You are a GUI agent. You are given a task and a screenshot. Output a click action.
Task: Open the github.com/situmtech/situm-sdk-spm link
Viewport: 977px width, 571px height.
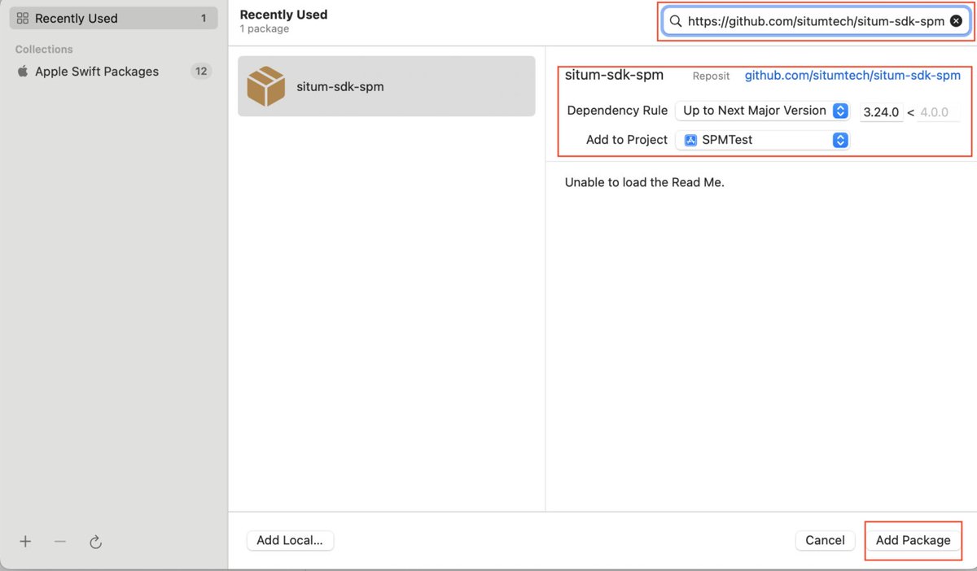[852, 76]
